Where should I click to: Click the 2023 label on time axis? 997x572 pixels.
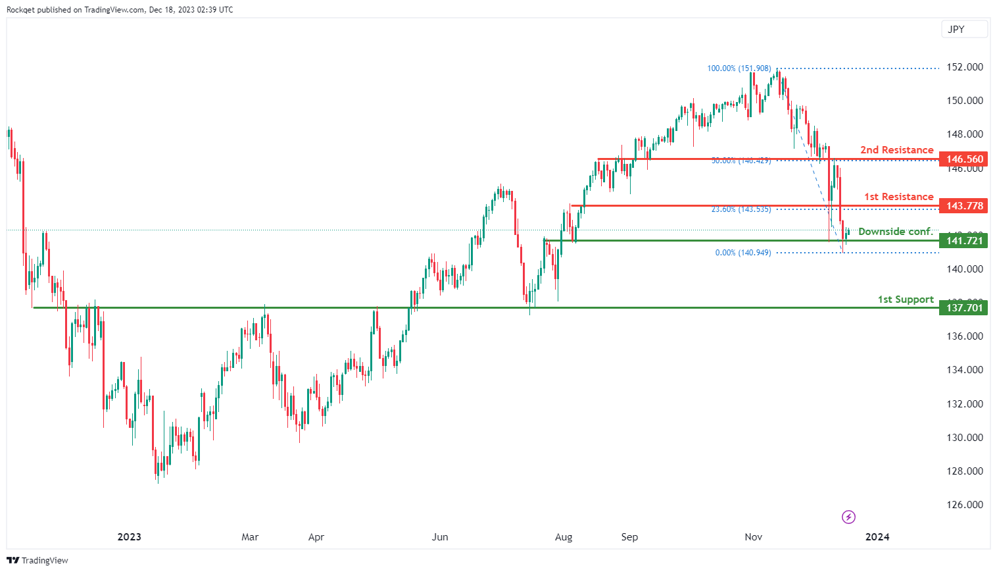pos(129,537)
